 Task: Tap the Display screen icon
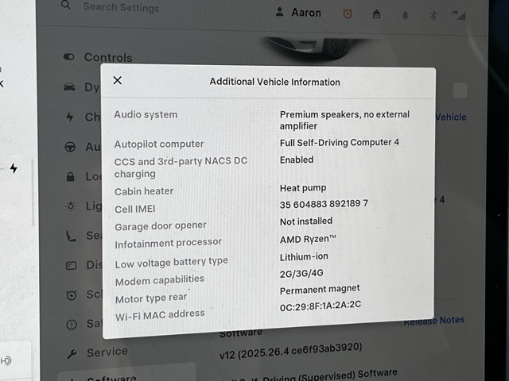[71, 266]
